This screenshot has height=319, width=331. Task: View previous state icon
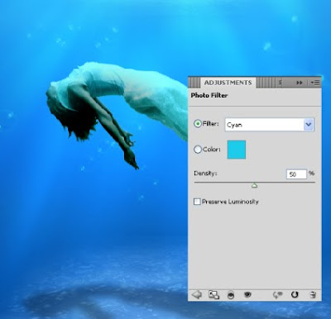(x=277, y=295)
